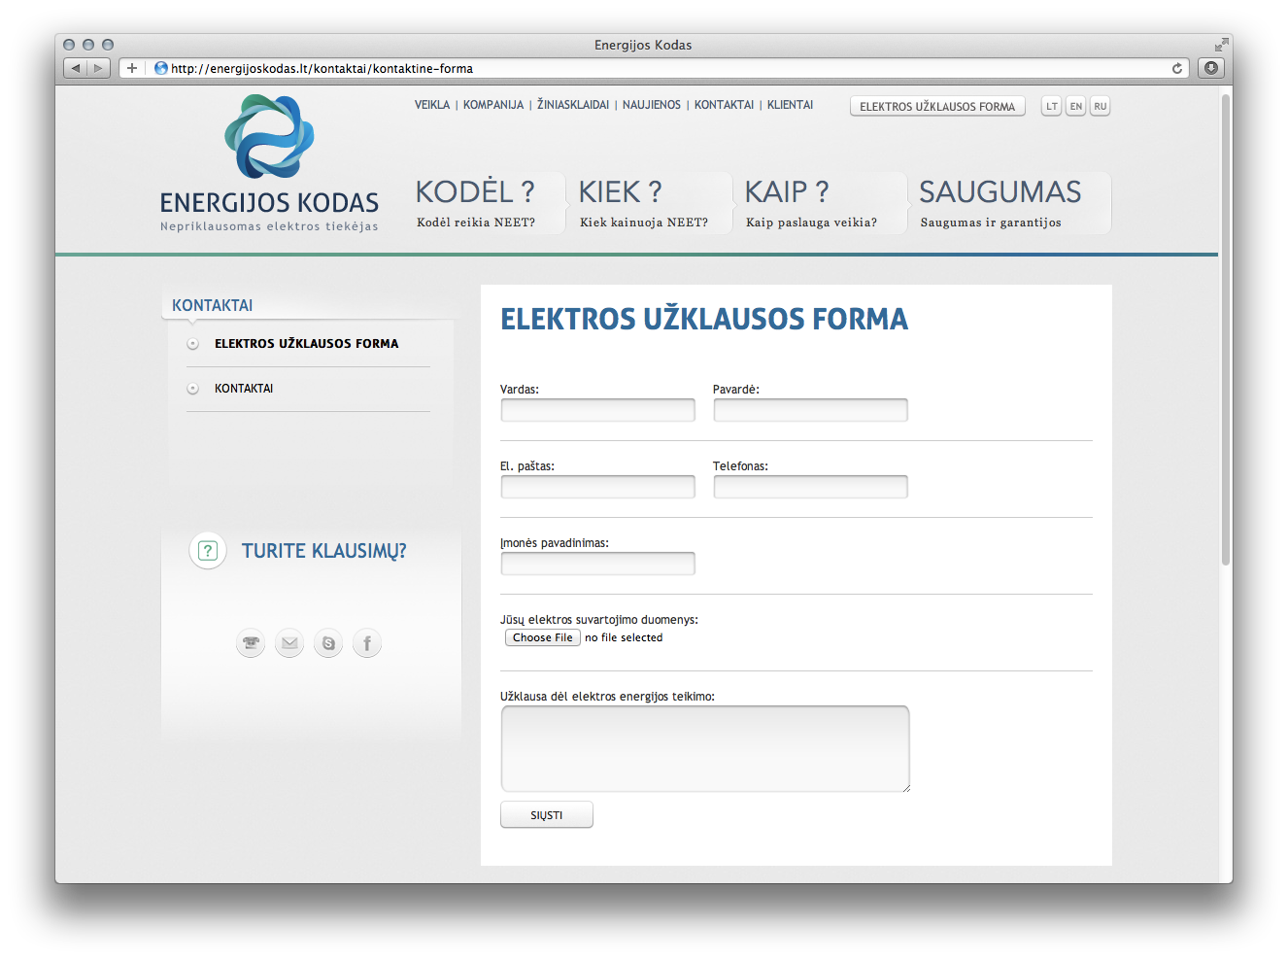Submit form with the Siųsti button

[x=547, y=815]
